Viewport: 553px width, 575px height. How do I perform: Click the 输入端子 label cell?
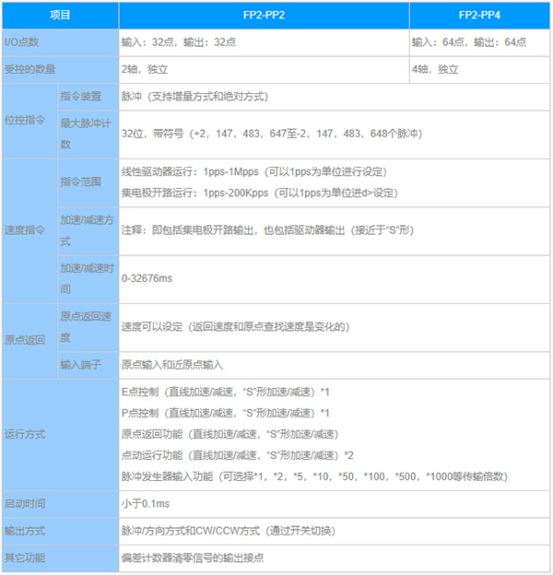(78, 364)
